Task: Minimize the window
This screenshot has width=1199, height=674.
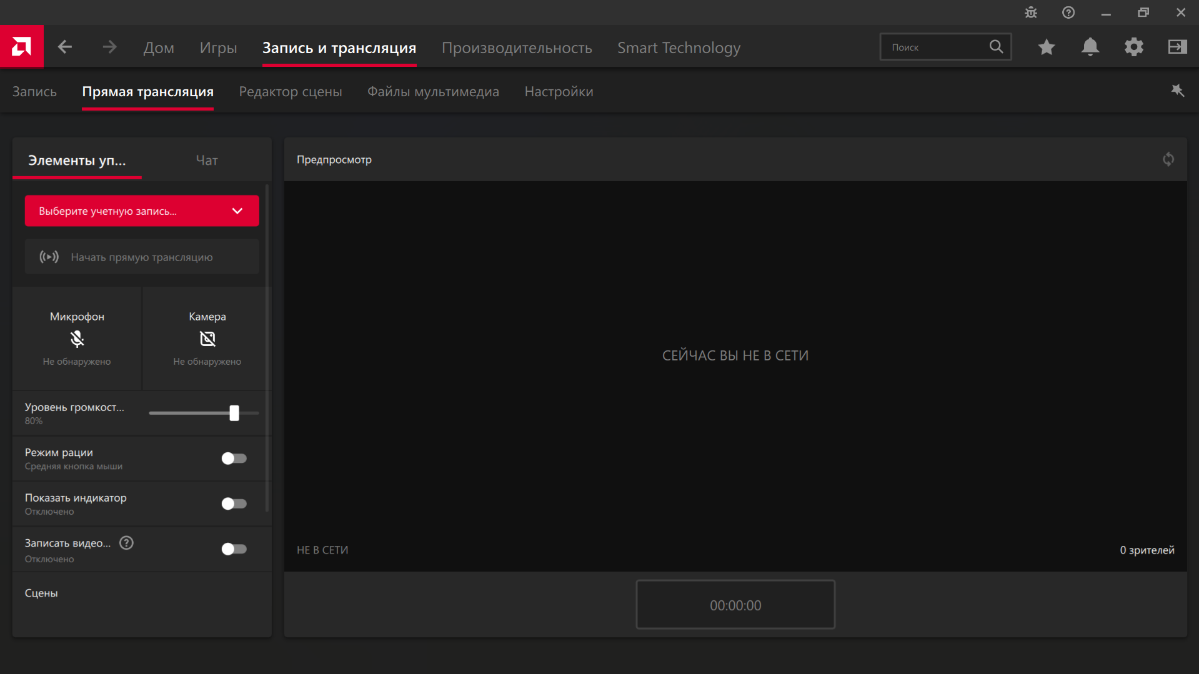Action: tap(1106, 12)
